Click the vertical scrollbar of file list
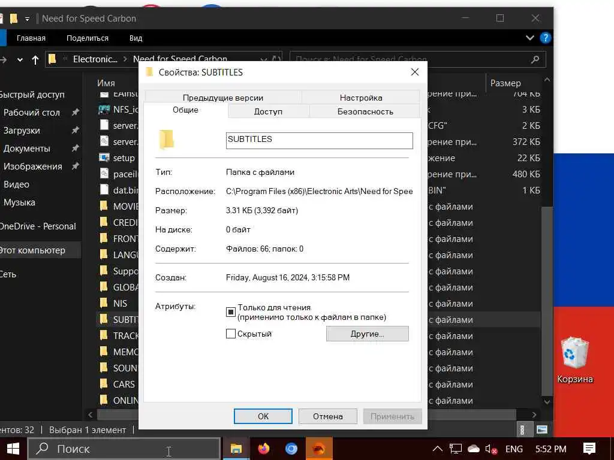Viewport: 614px width, 460px height. coord(547,301)
